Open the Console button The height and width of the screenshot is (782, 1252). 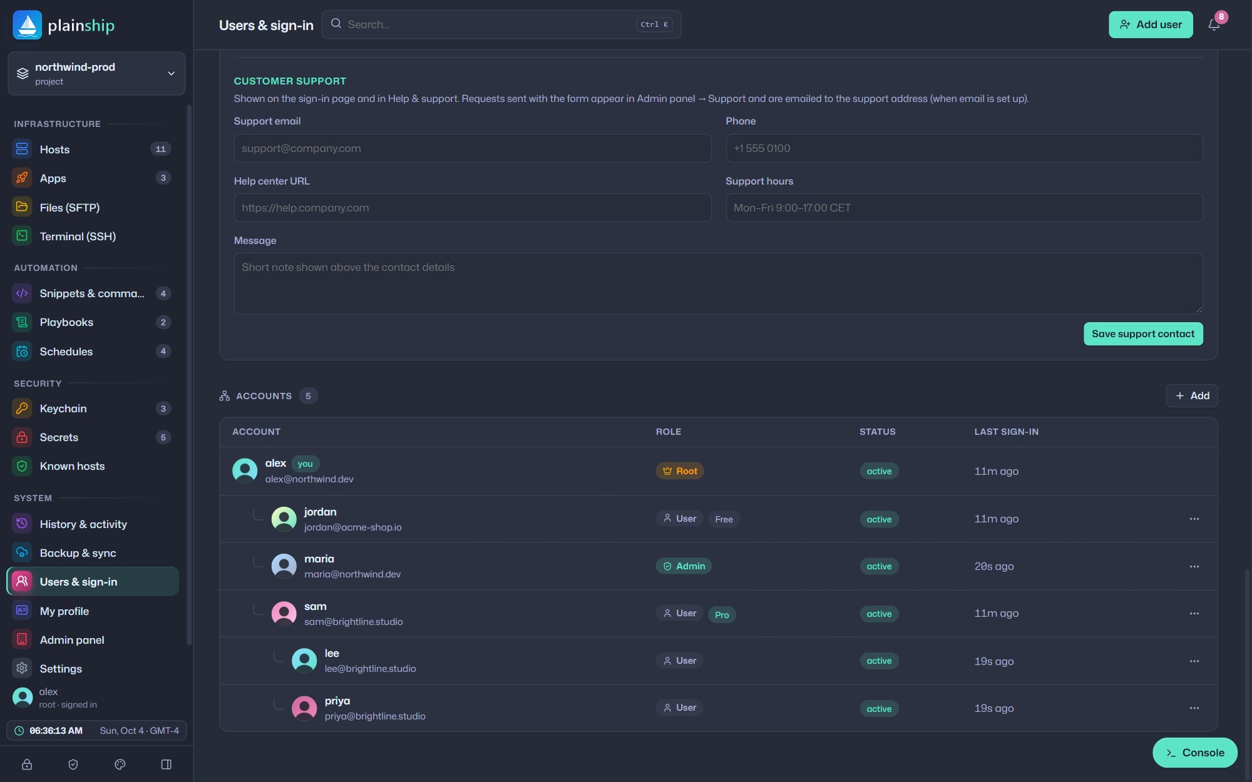point(1195,753)
